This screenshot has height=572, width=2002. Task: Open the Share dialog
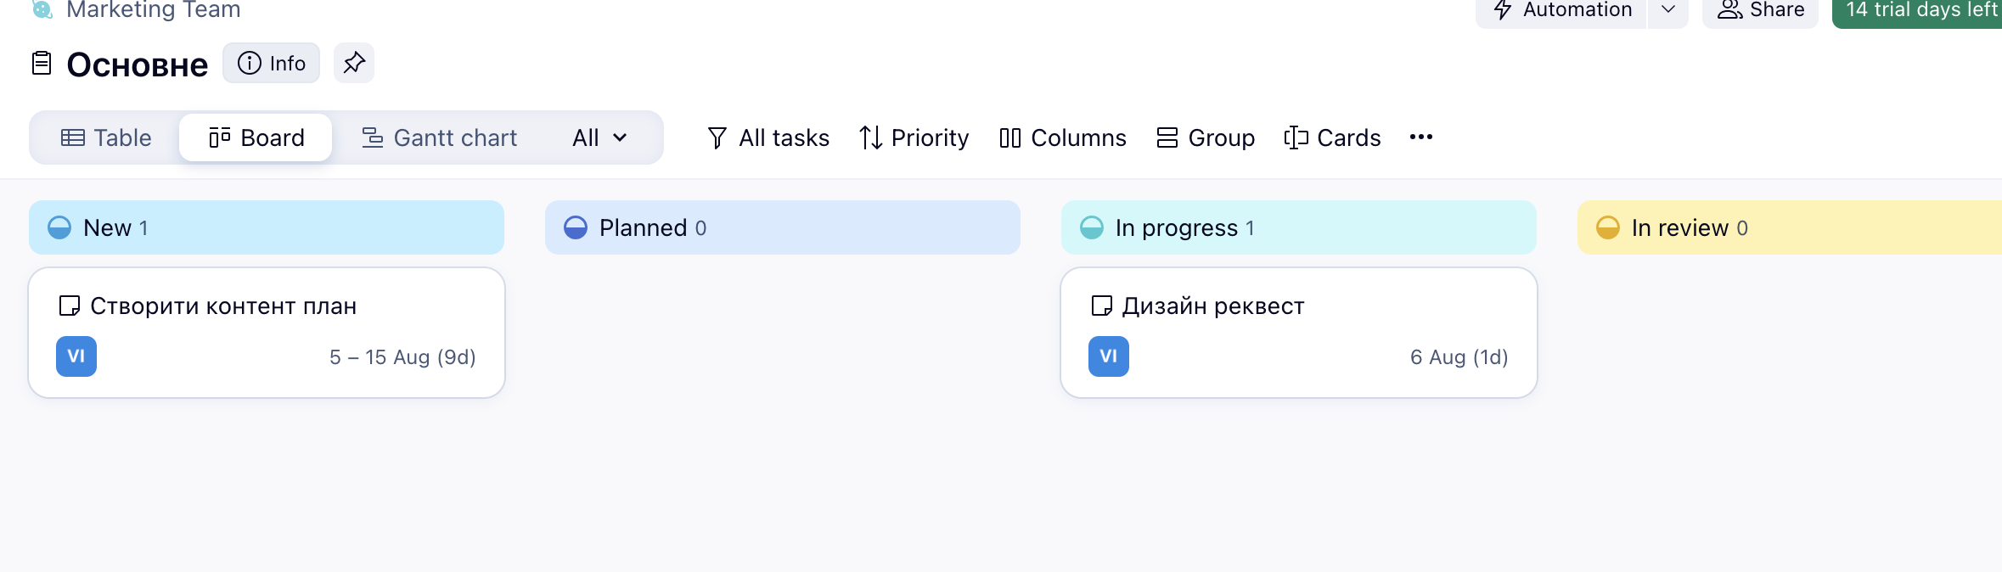point(1760,10)
